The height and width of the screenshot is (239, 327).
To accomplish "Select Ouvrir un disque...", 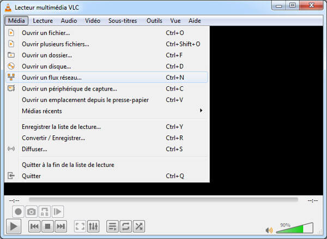I will coord(107,67).
